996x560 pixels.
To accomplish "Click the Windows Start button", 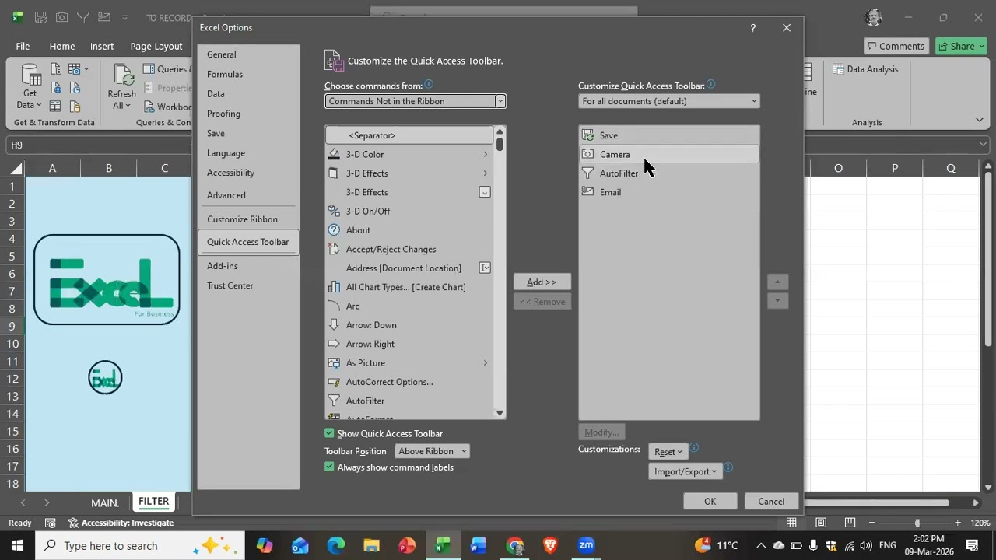I will click(x=17, y=545).
